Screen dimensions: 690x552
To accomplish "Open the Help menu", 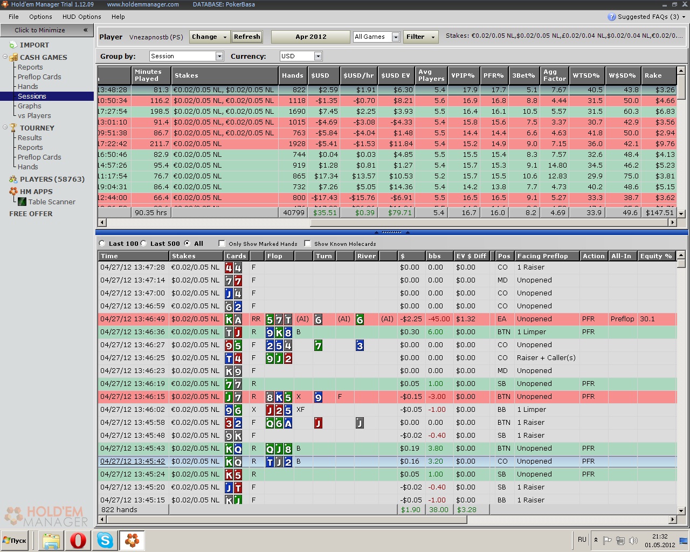I will click(118, 17).
